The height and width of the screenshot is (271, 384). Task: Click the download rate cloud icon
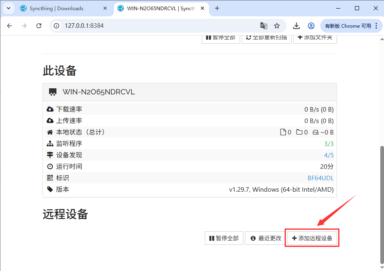point(50,109)
